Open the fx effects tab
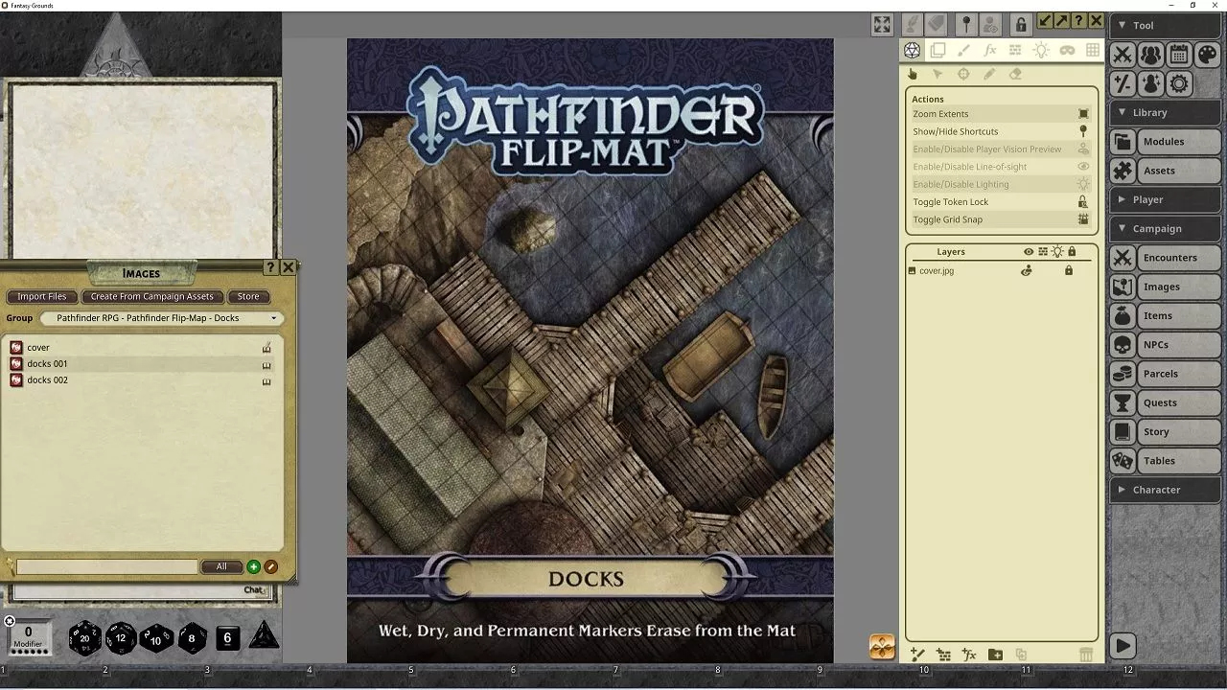The image size is (1227, 690). coord(990,50)
